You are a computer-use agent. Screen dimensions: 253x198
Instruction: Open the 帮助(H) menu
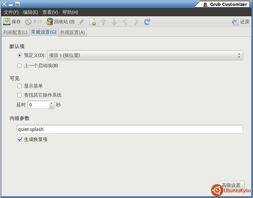coord(70,12)
